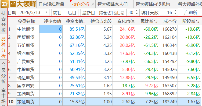Increase 持仓占比汇总 value with up arrow
Viewport: 202px width, 106px height.
tap(137, 11)
